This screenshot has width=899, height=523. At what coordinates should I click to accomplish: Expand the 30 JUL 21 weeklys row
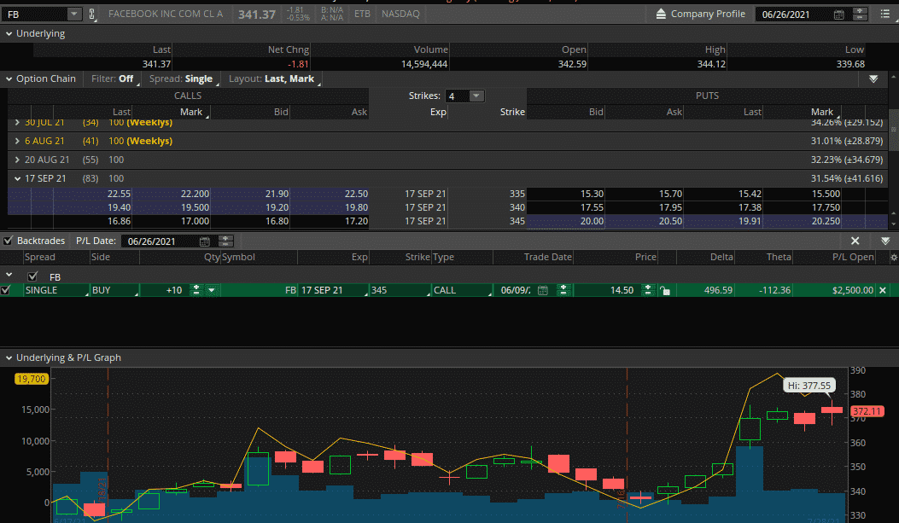pos(16,122)
